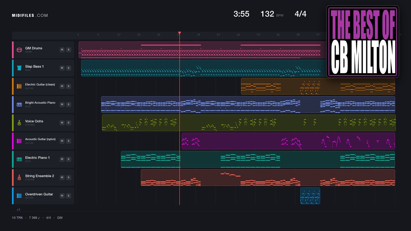This screenshot has height=231, width=411.
Task: Mute the Overdriven Guitar track
Action: point(62,196)
